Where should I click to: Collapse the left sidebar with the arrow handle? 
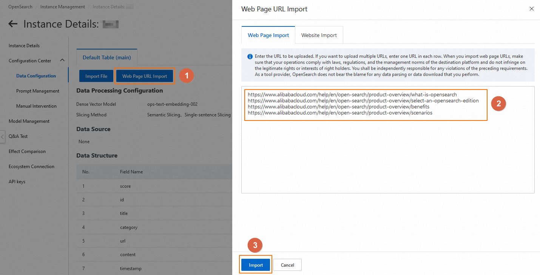[2, 137]
